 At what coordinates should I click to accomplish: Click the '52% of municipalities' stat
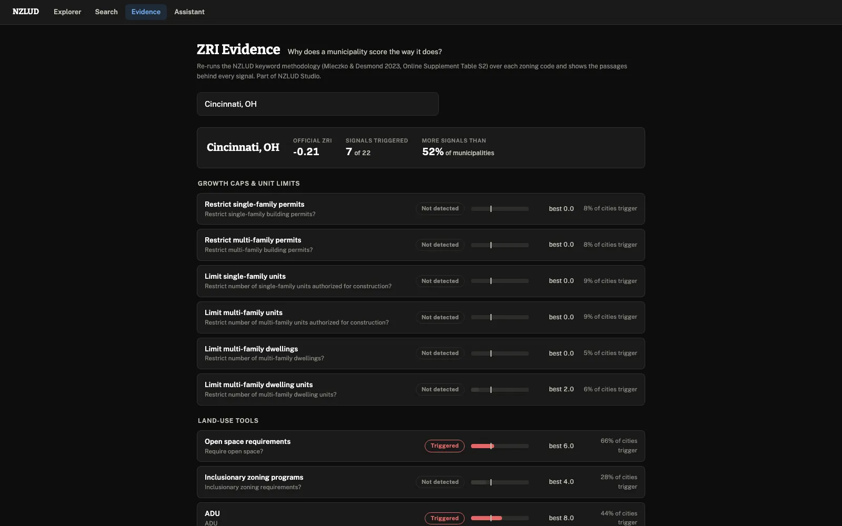tap(458, 152)
